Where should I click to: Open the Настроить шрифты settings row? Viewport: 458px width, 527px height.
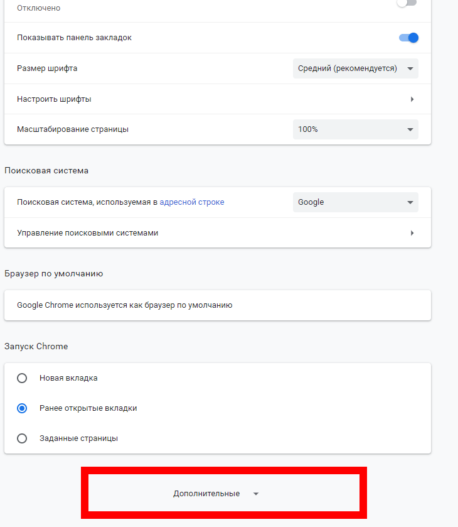coord(213,99)
